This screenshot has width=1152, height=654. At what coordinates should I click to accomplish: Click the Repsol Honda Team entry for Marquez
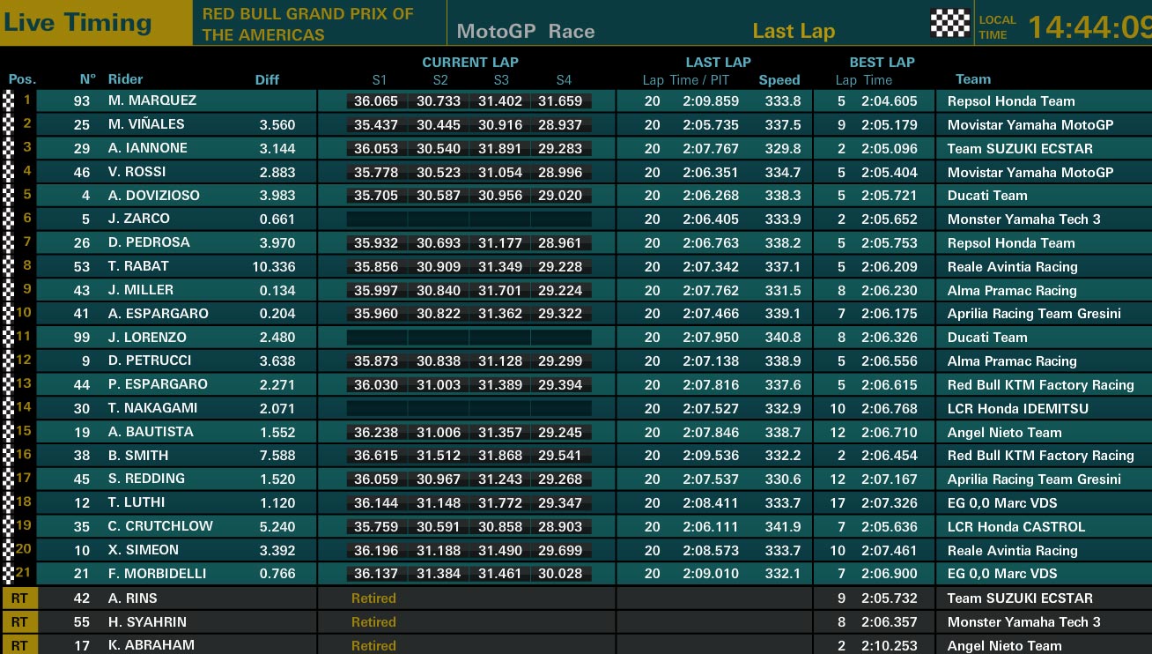pos(1011,100)
